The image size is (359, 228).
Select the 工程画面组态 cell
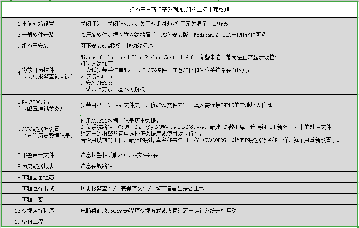coord(50,177)
